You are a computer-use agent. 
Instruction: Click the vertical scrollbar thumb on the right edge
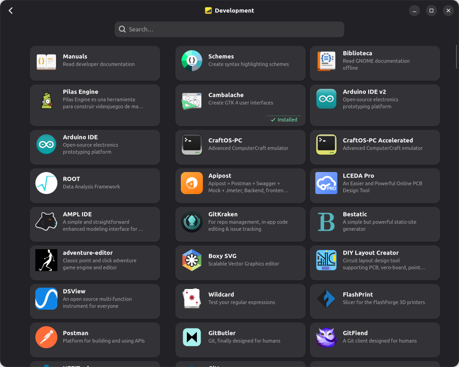456,57
